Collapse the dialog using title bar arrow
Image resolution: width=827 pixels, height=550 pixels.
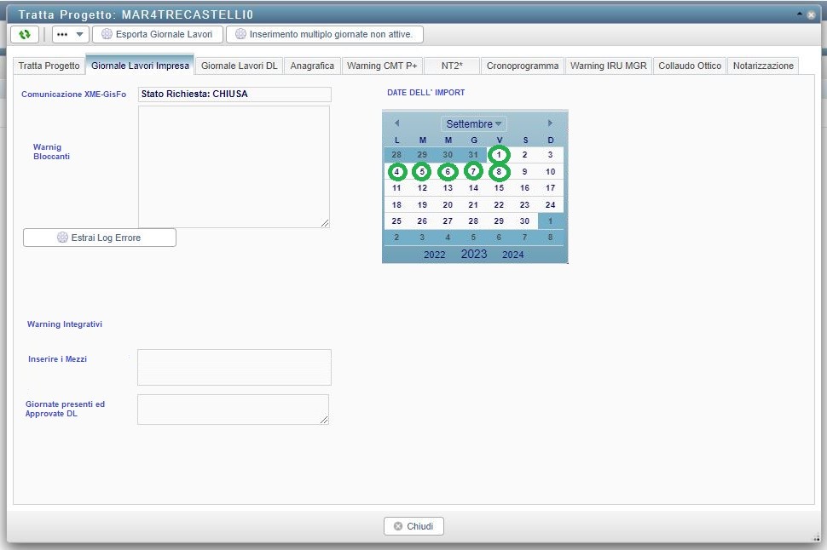800,14
